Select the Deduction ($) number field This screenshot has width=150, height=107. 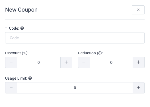point(111,62)
